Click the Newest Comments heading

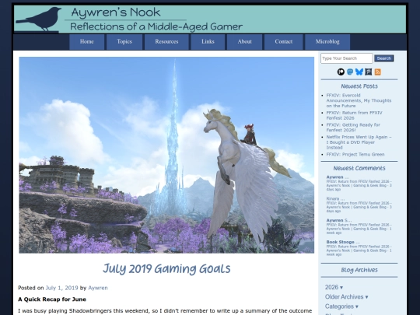(x=359, y=168)
